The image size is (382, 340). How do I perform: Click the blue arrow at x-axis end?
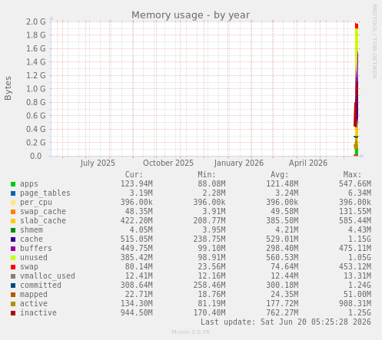click(362, 156)
